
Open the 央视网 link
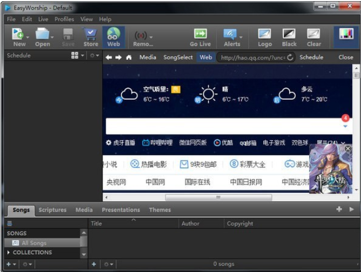(x=116, y=182)
